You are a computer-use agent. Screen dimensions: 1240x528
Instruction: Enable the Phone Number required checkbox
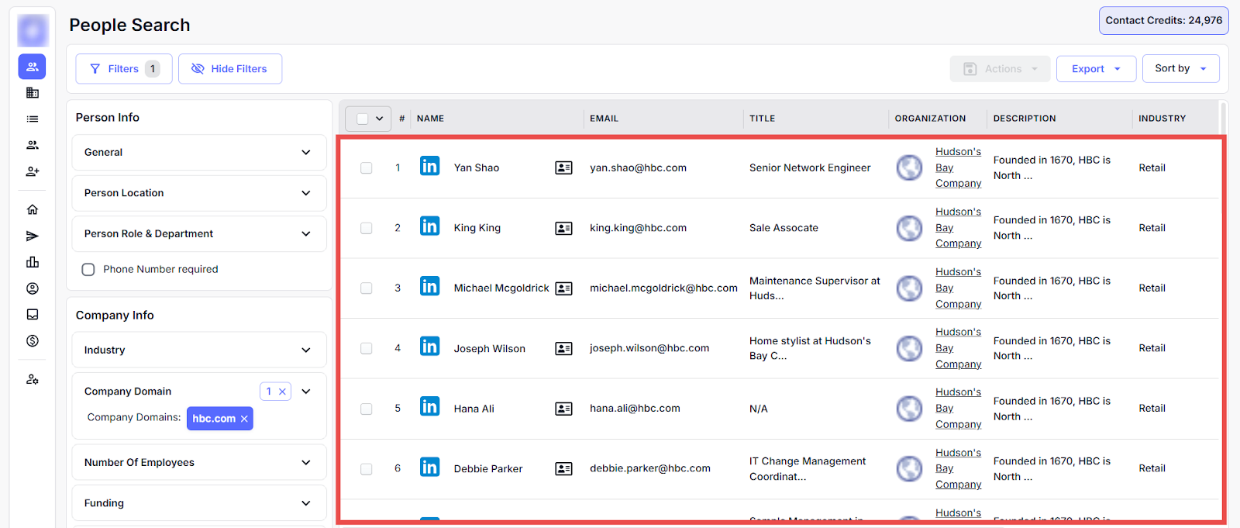pos(88,269)
